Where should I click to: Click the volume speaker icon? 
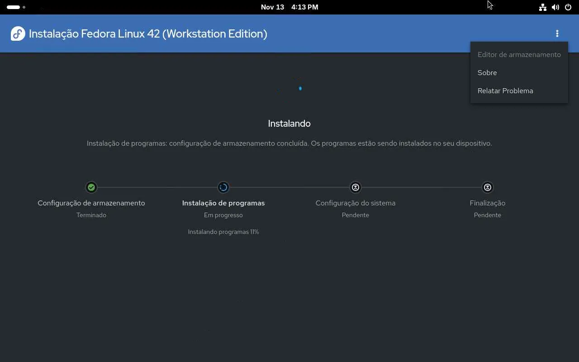(x=555, y=7)
